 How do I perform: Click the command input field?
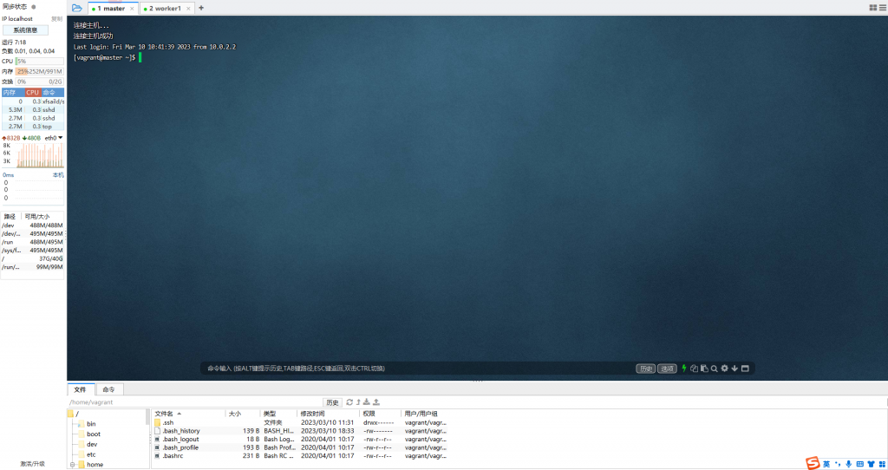pos(419,369)
